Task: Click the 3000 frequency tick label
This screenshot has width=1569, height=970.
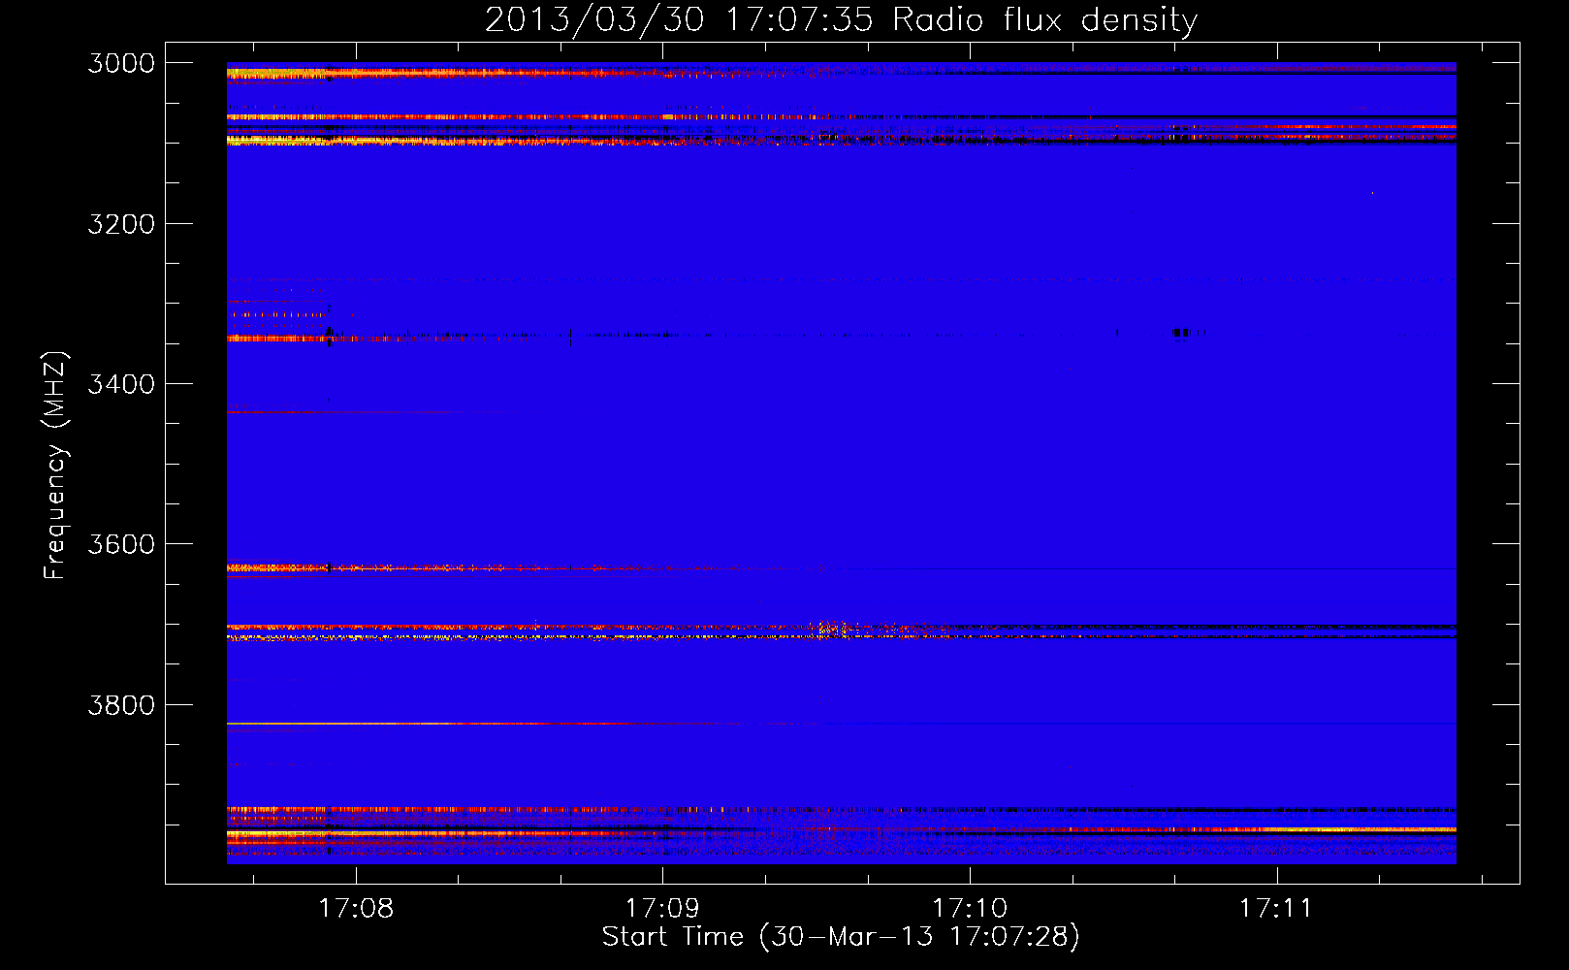Action: (x=121, y=63)
